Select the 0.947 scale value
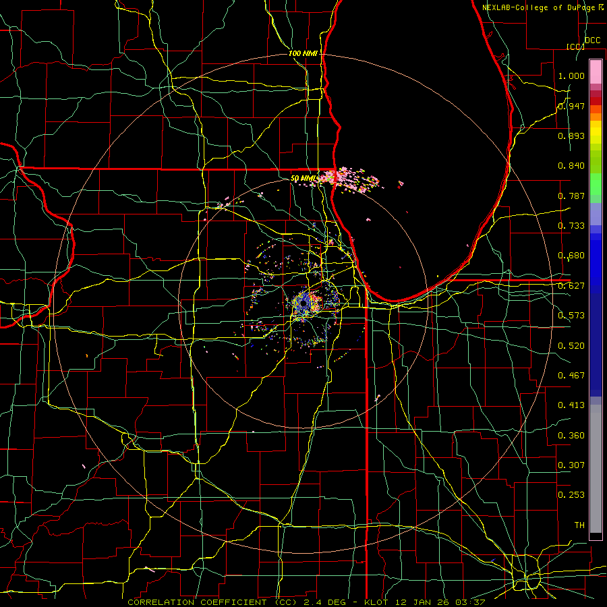This screenshot has width=607, height=607. click(571, 106)
